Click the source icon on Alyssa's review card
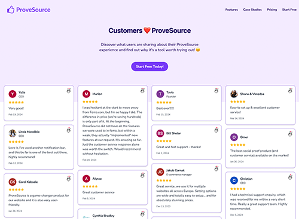Viewport: 299px width, 224px height. (x=142, y=176)
